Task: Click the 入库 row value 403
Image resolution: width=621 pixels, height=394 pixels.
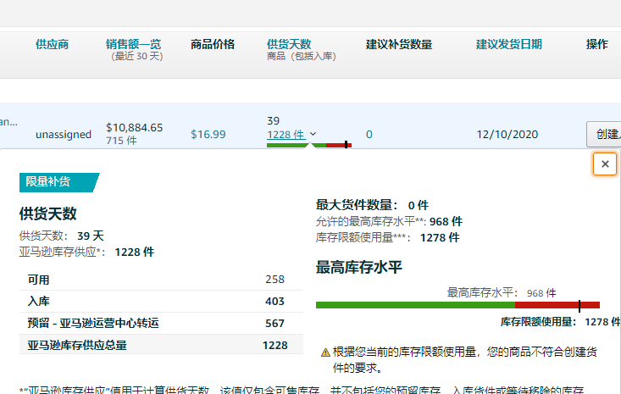Action: [x=274, y=302]
